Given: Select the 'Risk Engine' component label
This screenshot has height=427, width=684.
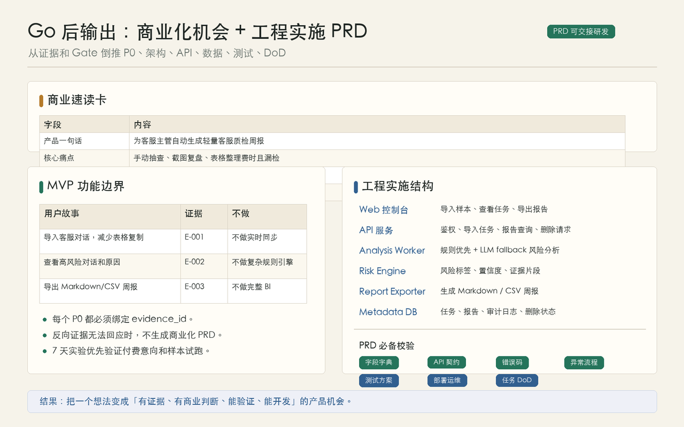Looking at the screenshot, I should (x=383, y=271).
